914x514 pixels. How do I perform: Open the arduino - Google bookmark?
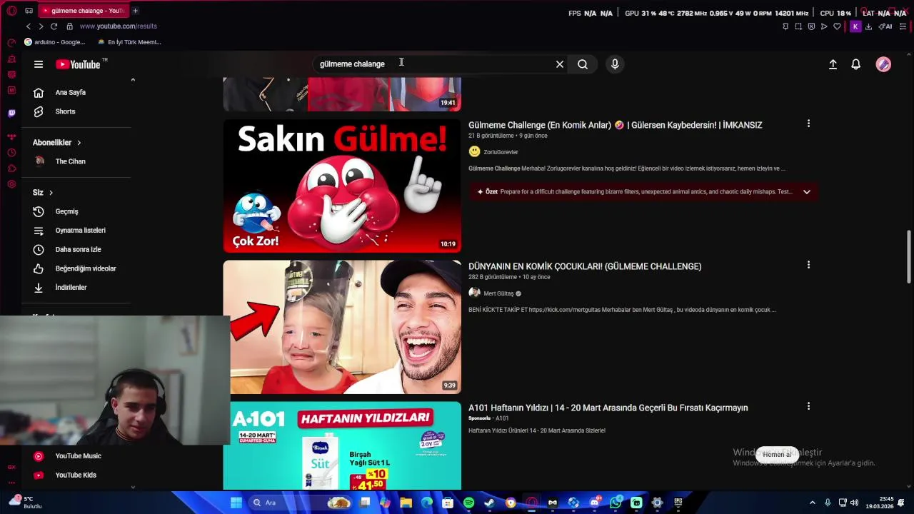tap(55, 42)
